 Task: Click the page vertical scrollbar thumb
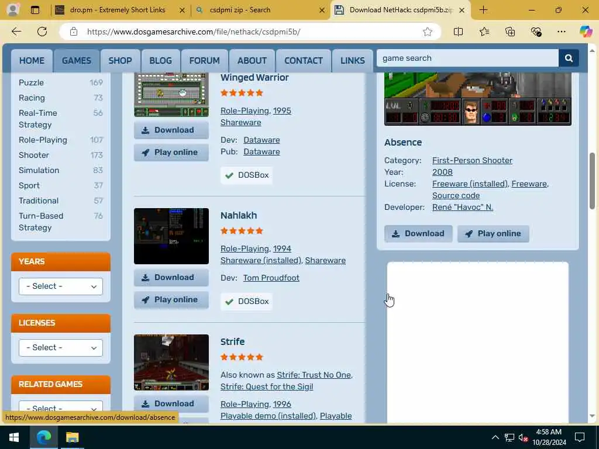pyautogui.click(x=592, y=181)
